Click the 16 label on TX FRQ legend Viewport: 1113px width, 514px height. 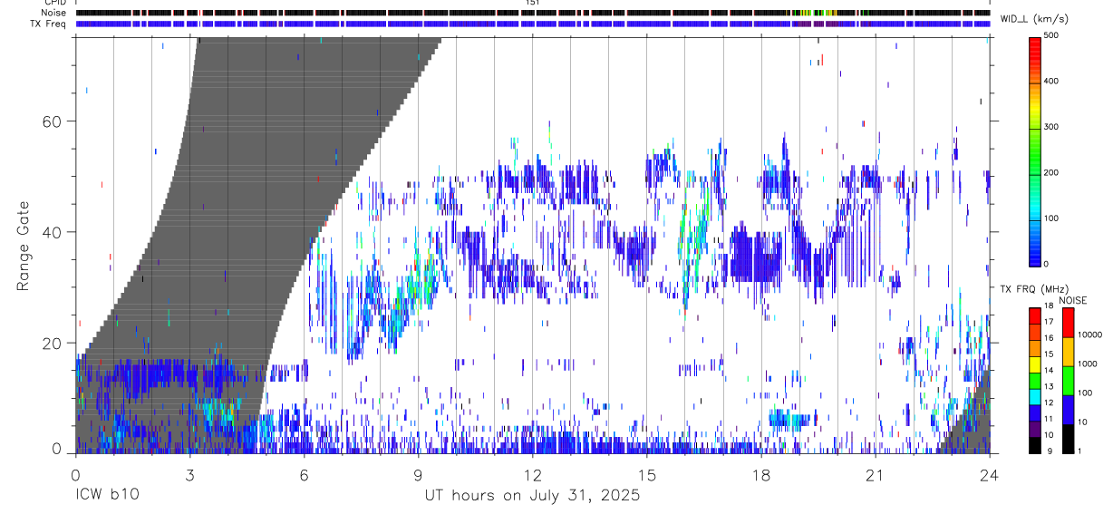pos(1048,337)
